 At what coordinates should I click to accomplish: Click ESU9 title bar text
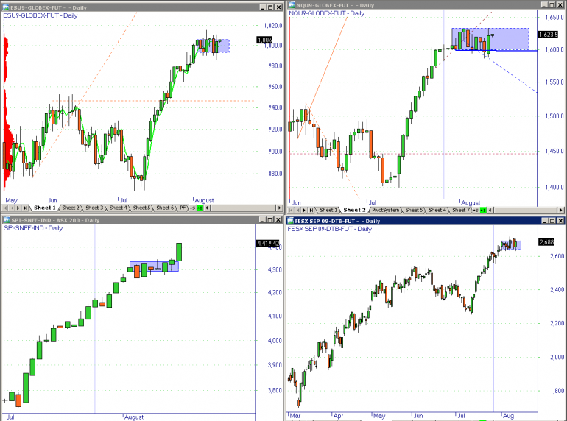(x=49, y=7)
